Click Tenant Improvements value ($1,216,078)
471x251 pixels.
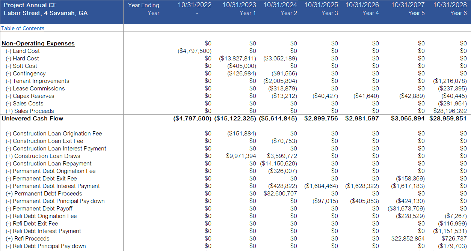450,81
